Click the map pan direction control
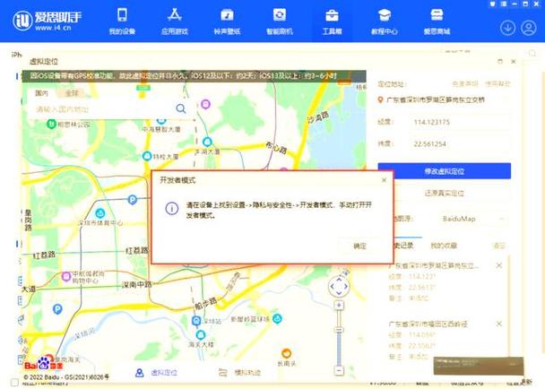Image resolution: width=545 pixels, height=389 pixels. point(339,286)
